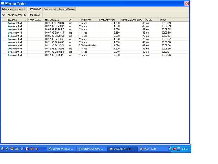Click interface icon of MAC 00:12:0E:97:D8:A8 row
This screenshot has height=164, width=218.
(9, 39)
